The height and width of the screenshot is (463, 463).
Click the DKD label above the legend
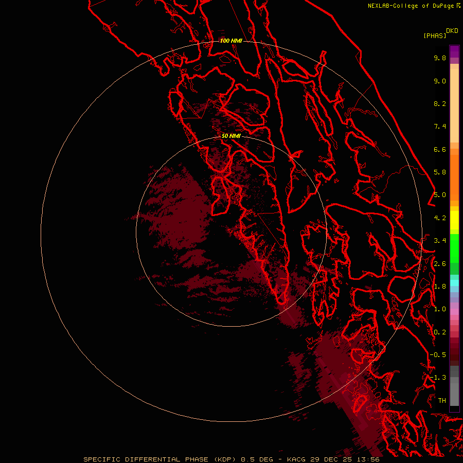(452, 31)
